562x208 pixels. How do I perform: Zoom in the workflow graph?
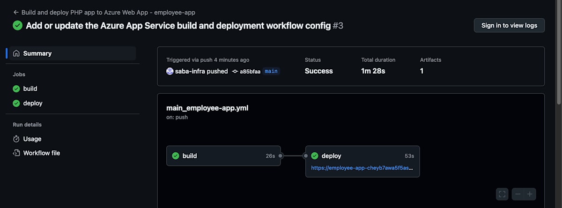point(530,194)
